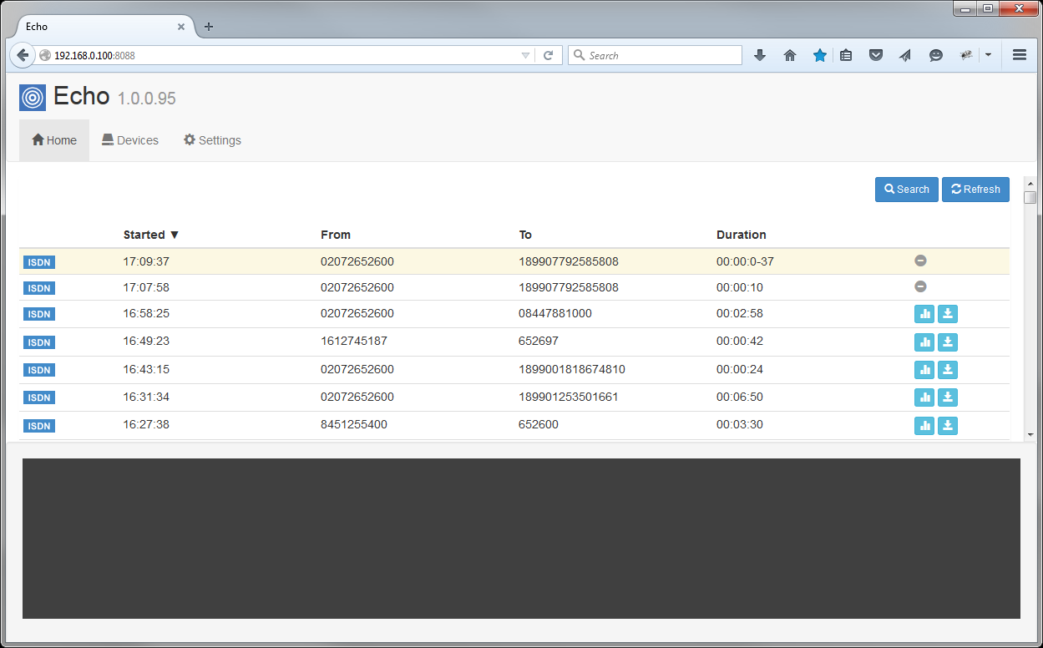
Task: Open the browser Downloads arrow
Action: 760,55
